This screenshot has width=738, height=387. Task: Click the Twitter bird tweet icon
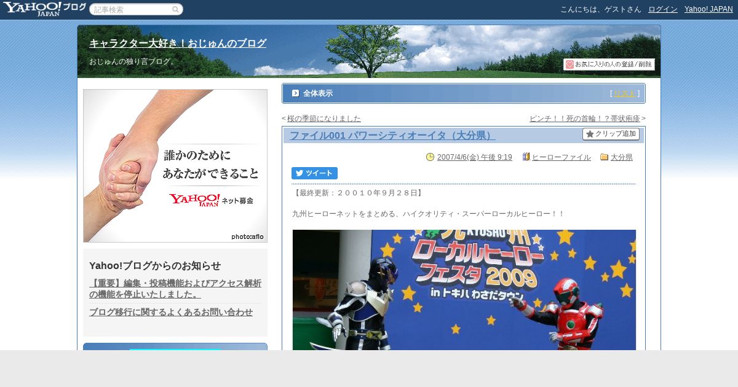300,173
